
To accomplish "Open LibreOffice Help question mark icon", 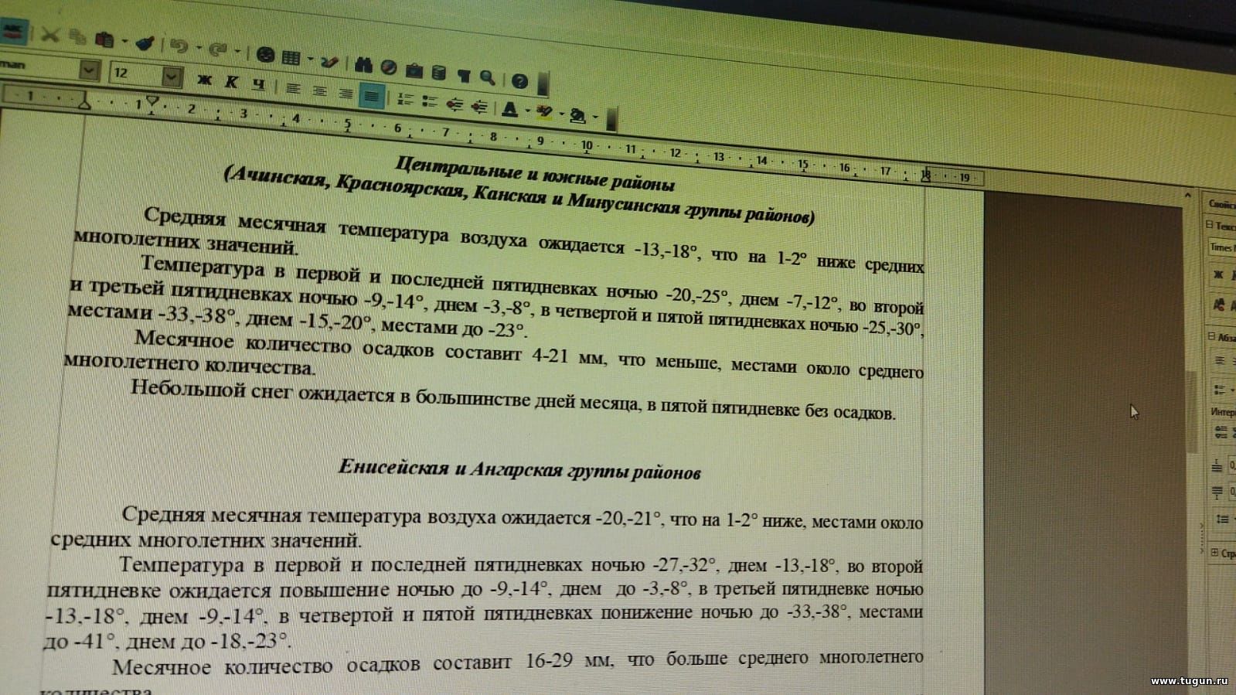I will click(519, 80).
